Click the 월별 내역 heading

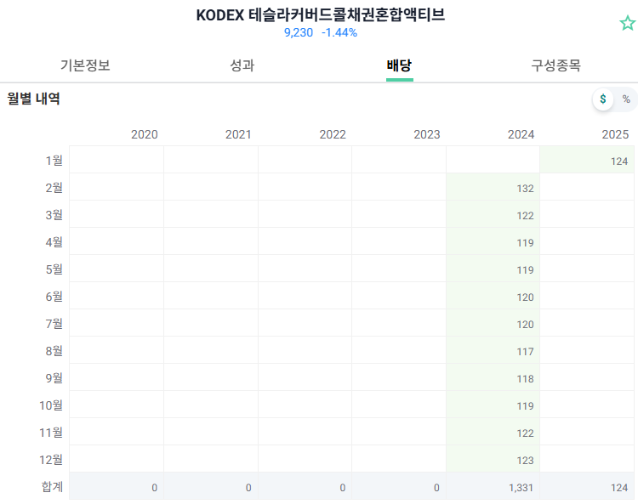tap(33, 99)
